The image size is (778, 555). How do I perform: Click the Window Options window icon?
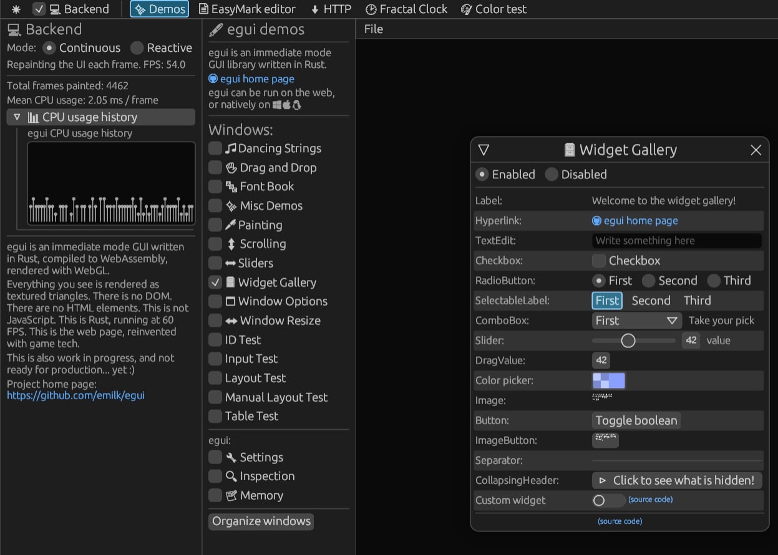point(230,301)
